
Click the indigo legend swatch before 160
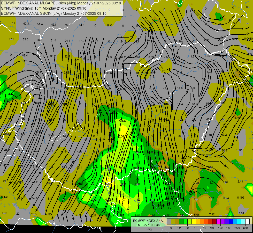227,221
